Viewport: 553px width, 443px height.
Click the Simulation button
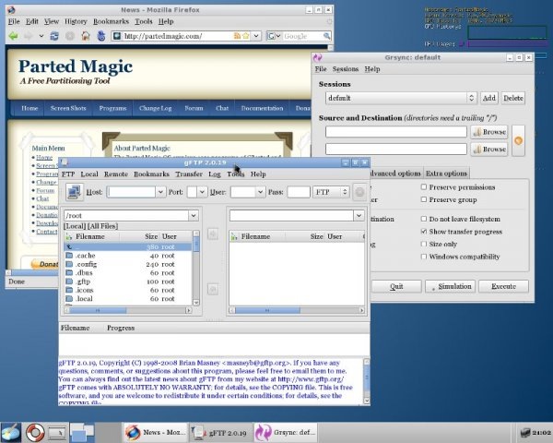click(x=451, y=286)
